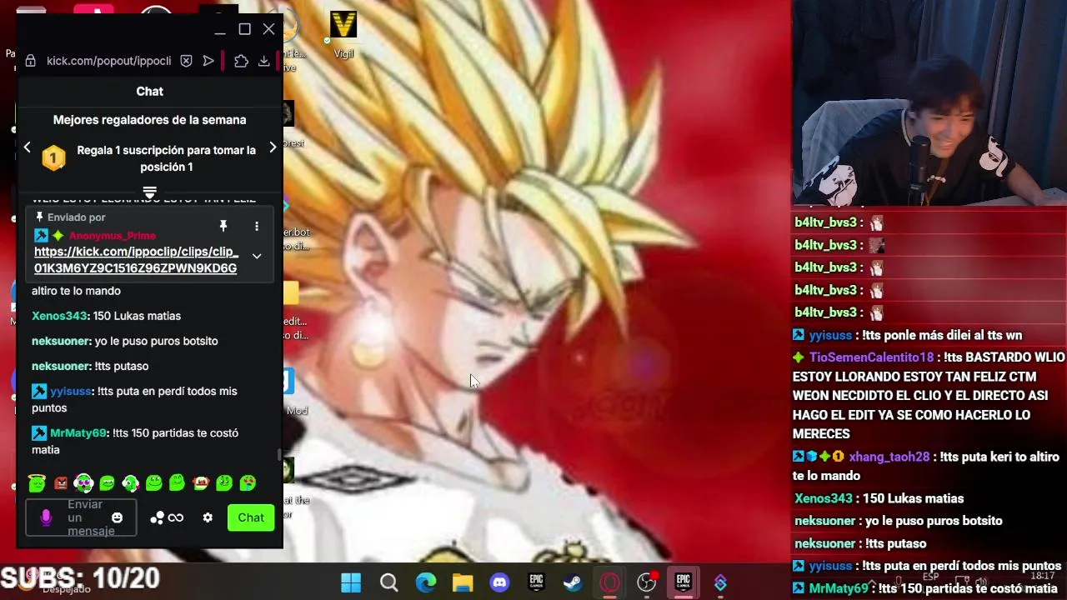
Task: Click the microphone icon in message box
Action: (46, 517)
